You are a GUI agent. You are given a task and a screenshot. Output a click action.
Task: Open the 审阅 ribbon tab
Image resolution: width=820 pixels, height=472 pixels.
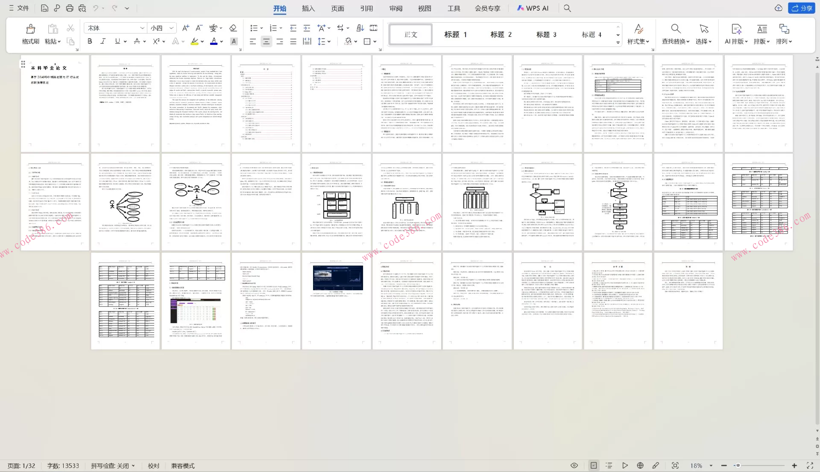[395, 8]
